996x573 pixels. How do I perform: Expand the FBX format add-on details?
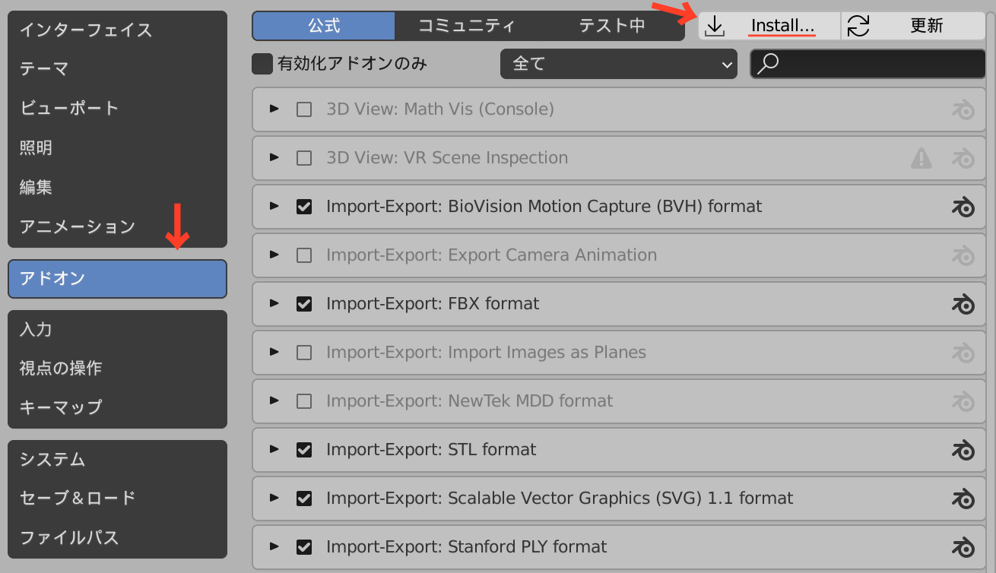tap(274, 304)
